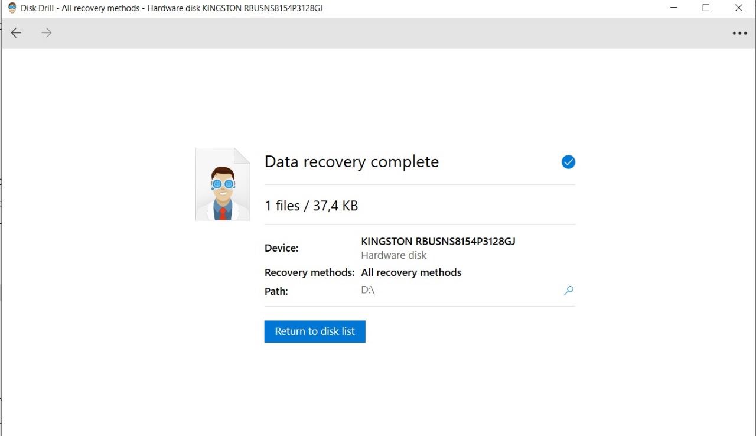
Task: Minimize the Disk Drill window
Action: click(x=674, y=8)
